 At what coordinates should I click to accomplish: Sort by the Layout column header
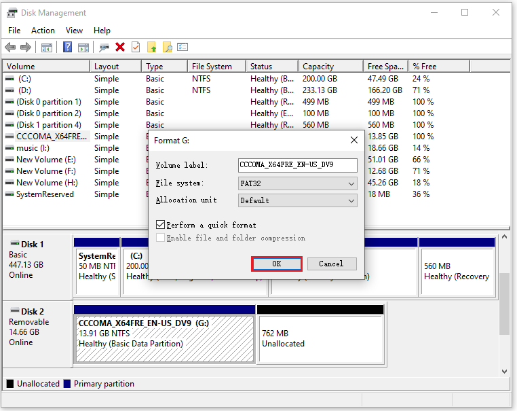pyautogui.click(x=116, y=67)
